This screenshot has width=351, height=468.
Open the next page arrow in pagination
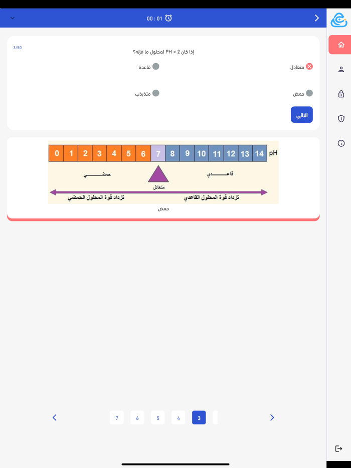click(x=272, y=417)
